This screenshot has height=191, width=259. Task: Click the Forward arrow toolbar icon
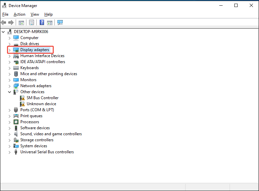click(11, 22)
